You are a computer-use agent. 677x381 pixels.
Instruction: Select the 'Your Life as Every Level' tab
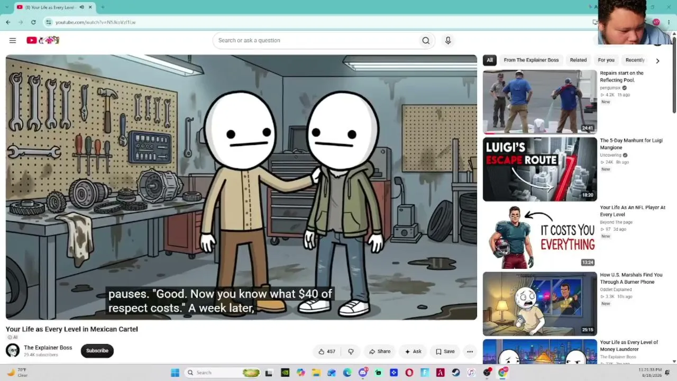click(54, 7)
